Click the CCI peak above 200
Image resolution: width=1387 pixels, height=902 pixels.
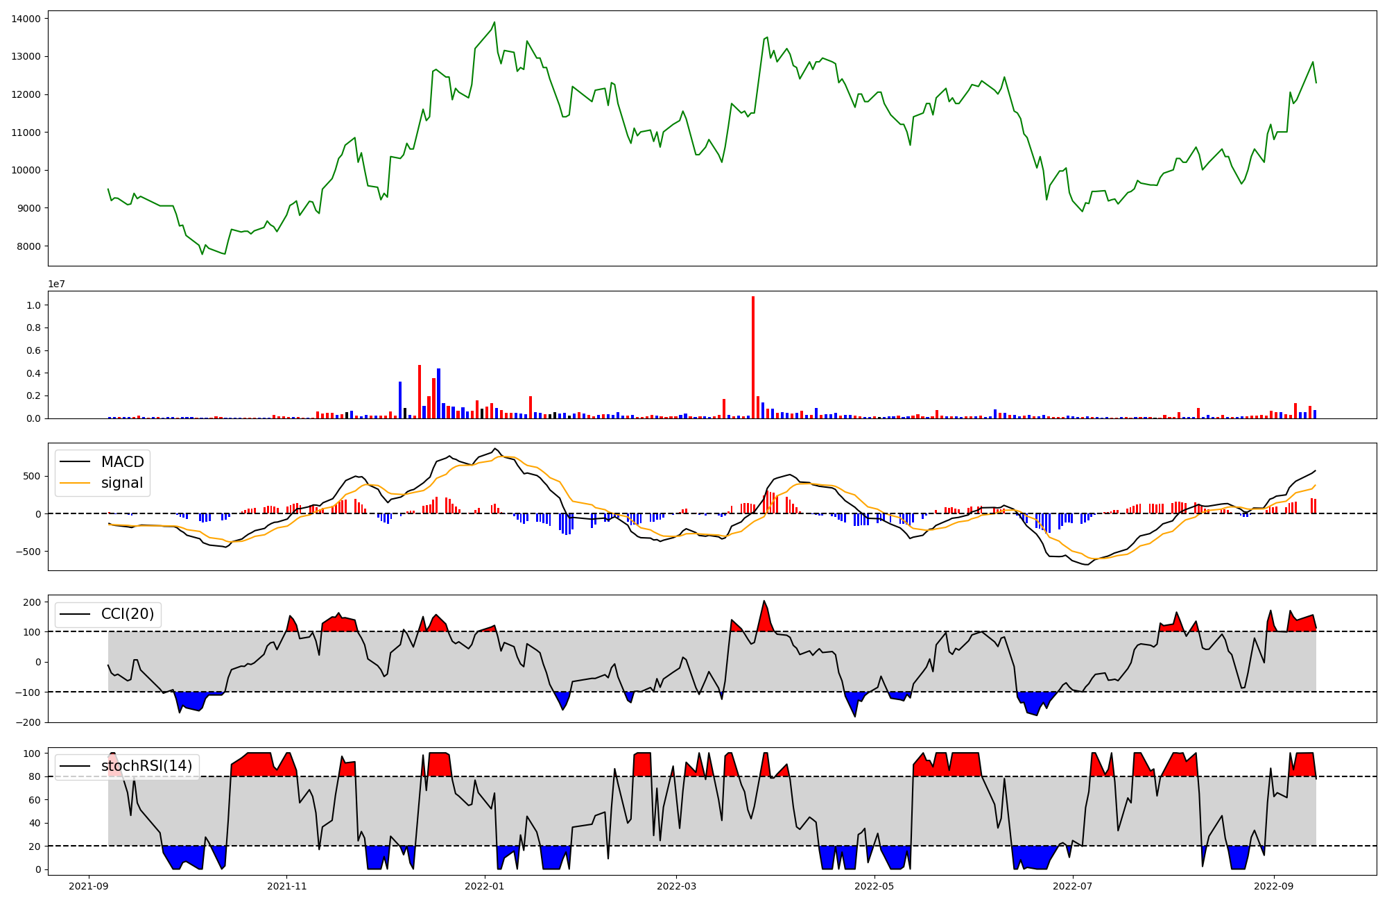pos(764,602)
